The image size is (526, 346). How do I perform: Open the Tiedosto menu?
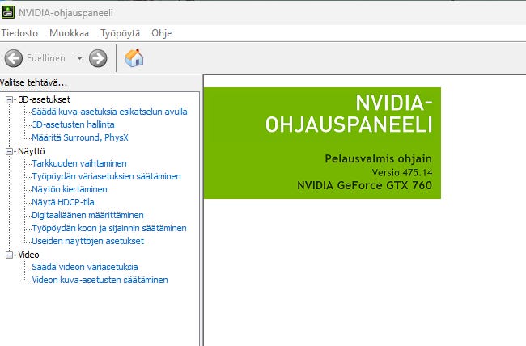pos(19,33)
